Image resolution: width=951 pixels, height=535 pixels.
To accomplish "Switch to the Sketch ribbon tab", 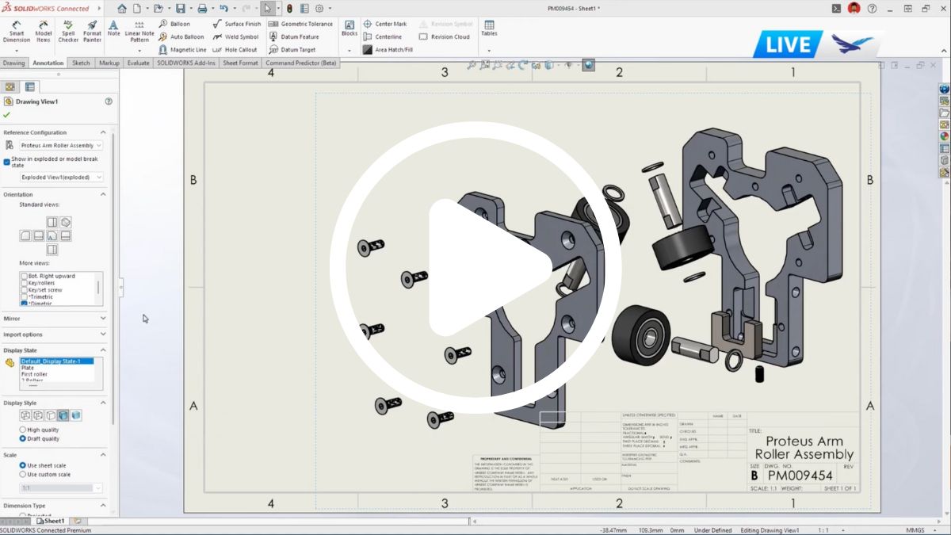I will [x=81, y=63].
